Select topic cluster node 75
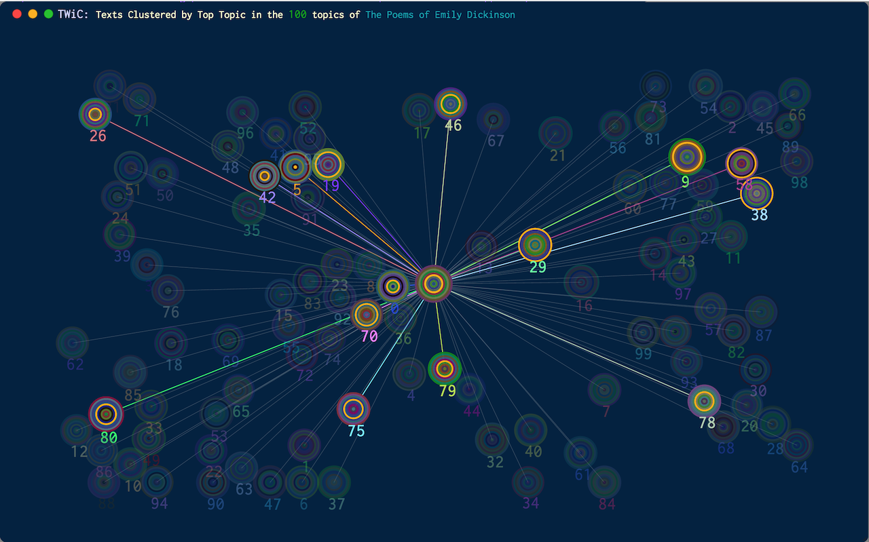 coord(353,409)
